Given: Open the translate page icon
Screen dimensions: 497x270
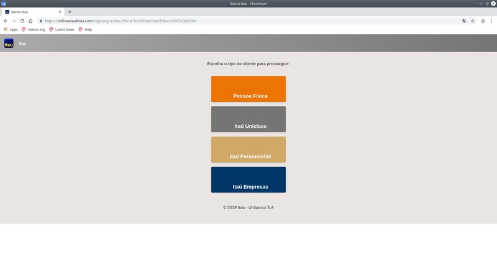Looking at the screenshot, I should tap(464, 21).
